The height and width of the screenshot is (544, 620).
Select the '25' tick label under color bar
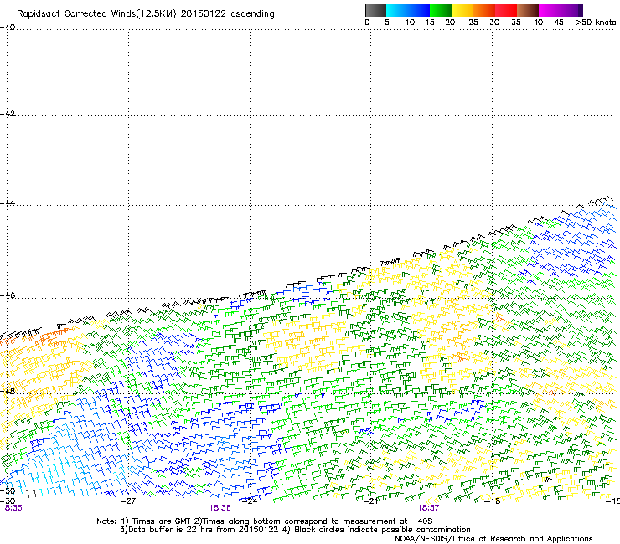click(473, 23)
